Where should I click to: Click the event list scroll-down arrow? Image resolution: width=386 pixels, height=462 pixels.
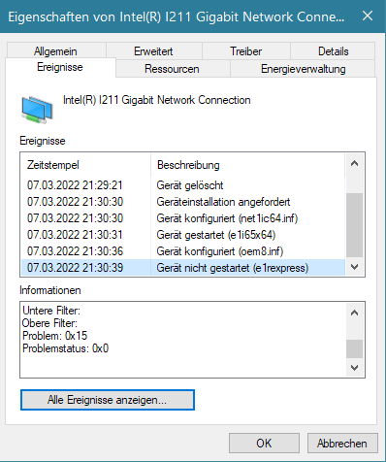pos(355,267)
